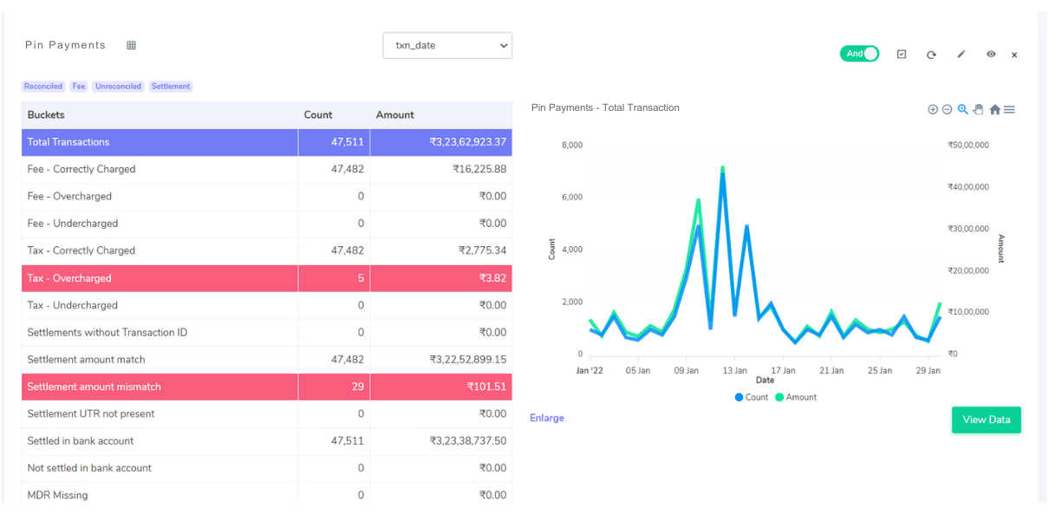Reset chart axes with the home icon
Screen dimensions: 1049x520
click(994, 109)
